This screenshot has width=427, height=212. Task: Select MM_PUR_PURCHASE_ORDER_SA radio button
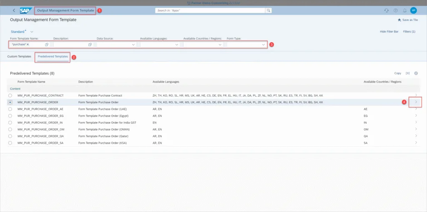[10, 143]
